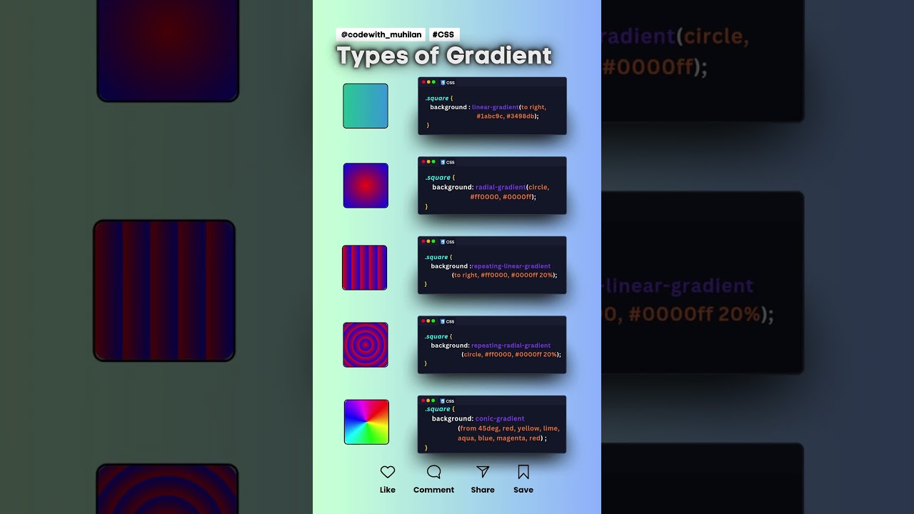Click the repeating-radial-gradient code text
The image size is (914, 514).
click(511, 346)
